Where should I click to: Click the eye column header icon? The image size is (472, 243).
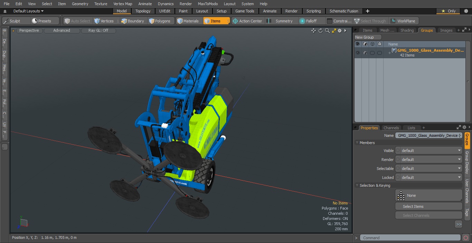pos(358,44)
